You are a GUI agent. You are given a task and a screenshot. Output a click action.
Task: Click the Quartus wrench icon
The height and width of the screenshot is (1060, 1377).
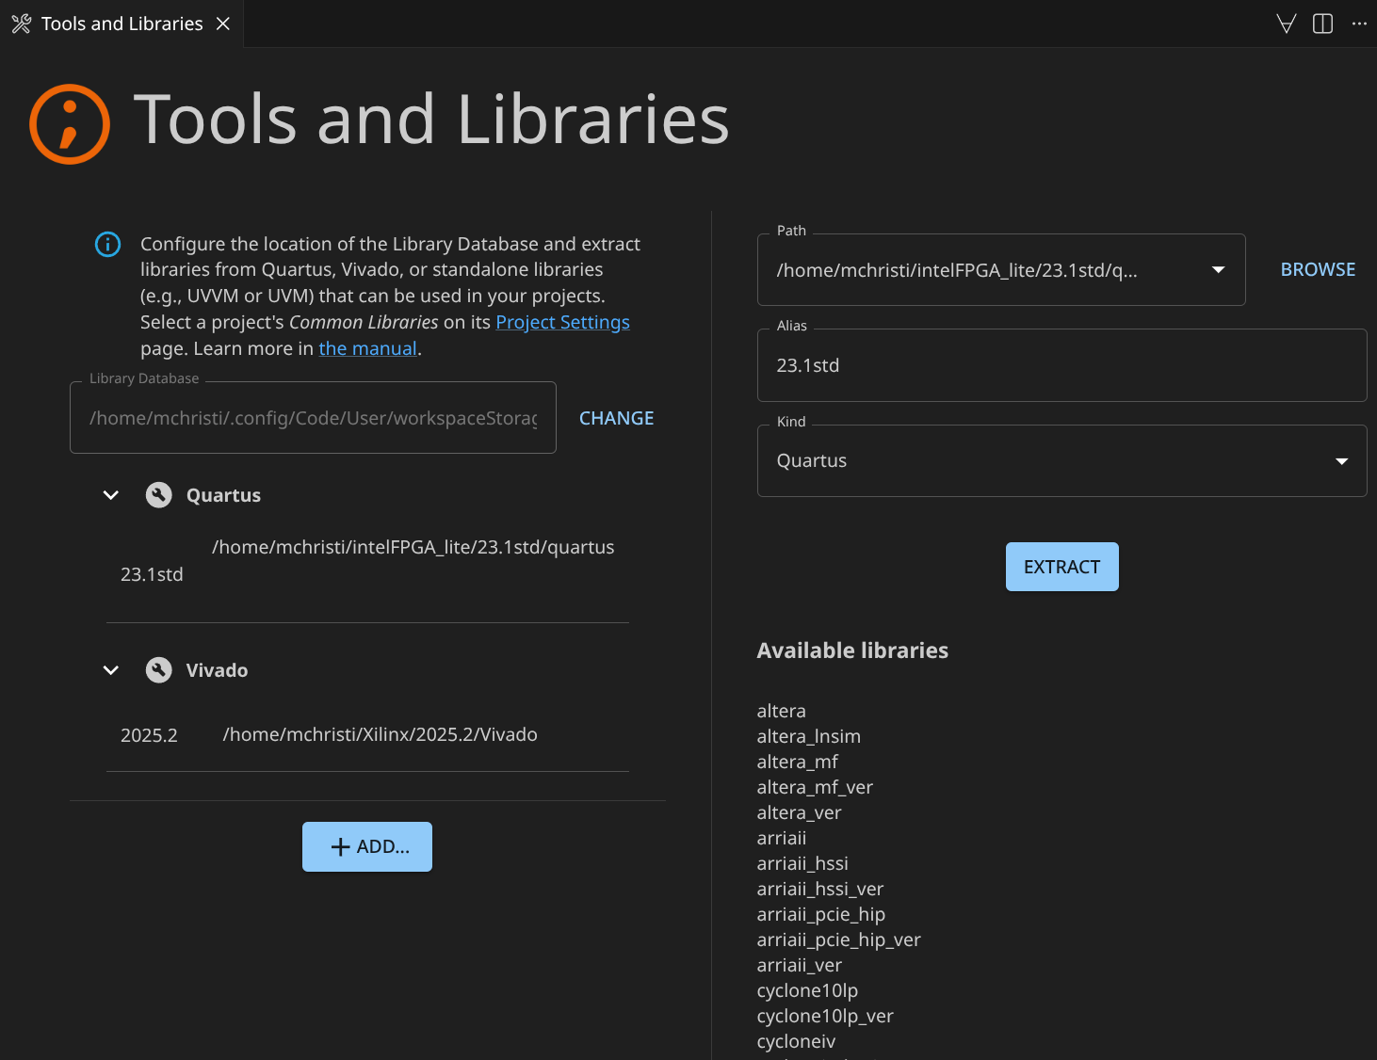159,495
